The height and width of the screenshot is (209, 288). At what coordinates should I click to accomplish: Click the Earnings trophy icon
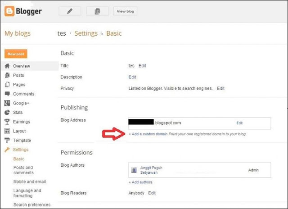point(7,122)
